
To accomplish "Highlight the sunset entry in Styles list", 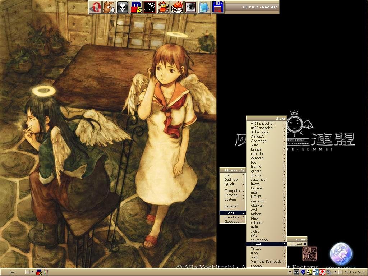I will (x=266, y=244).
